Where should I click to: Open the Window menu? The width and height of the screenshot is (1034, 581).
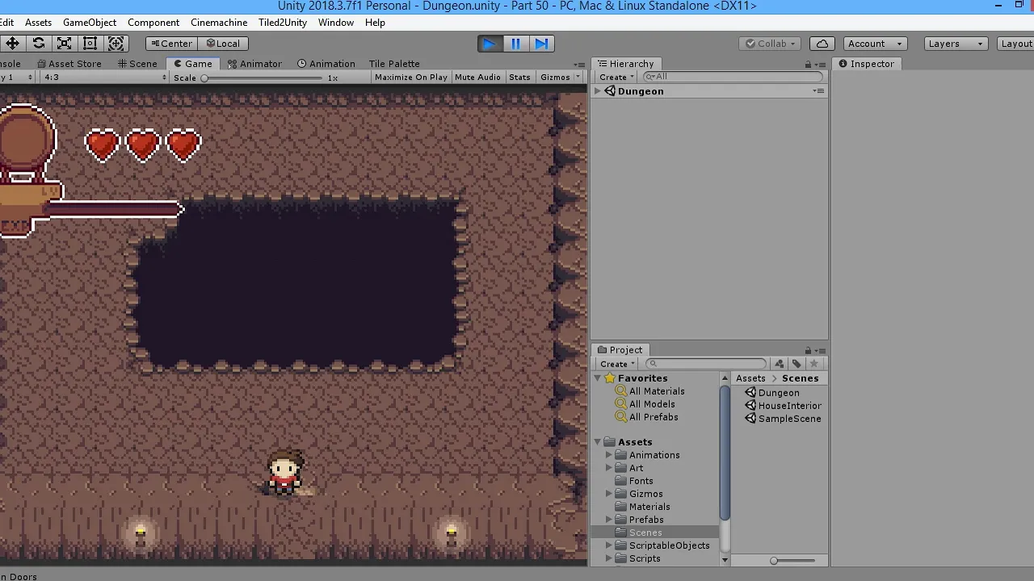[336, 23]
